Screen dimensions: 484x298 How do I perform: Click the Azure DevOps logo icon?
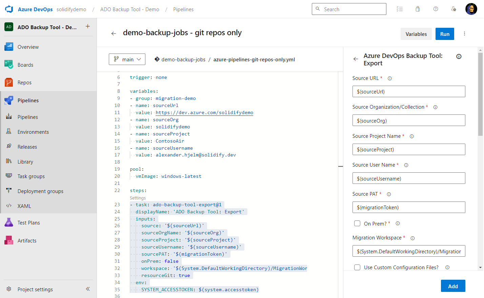pyautogui.click(x=9, y=9)
